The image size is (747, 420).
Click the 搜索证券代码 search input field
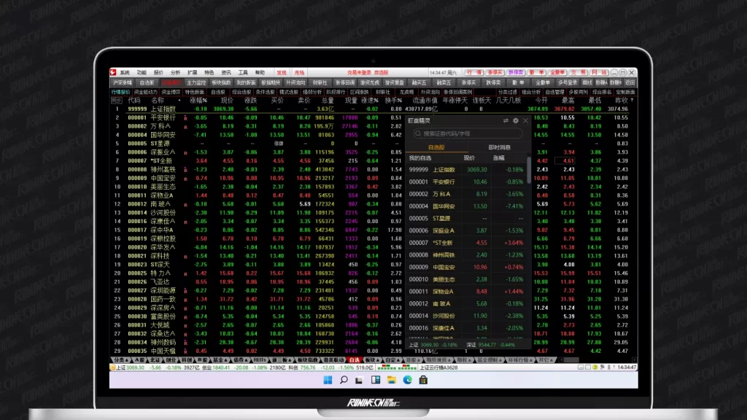(x=467, y=134)
